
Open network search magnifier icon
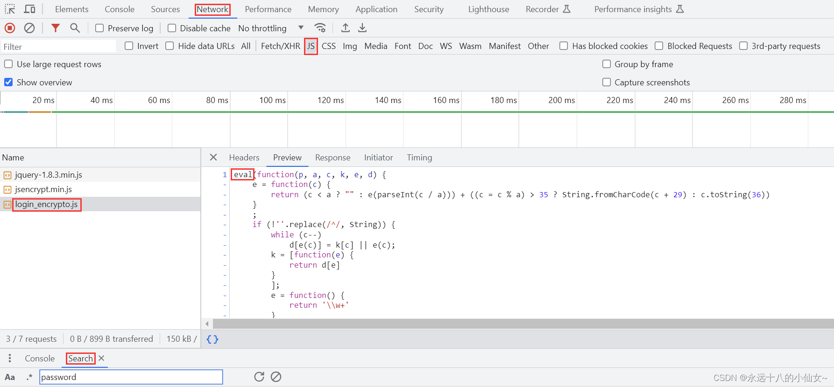pyautogui.click(x=75, y=28)
